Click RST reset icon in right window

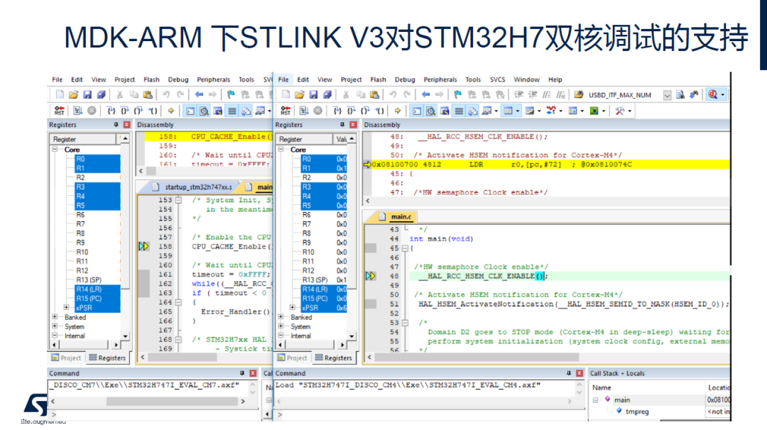(285, 111)
